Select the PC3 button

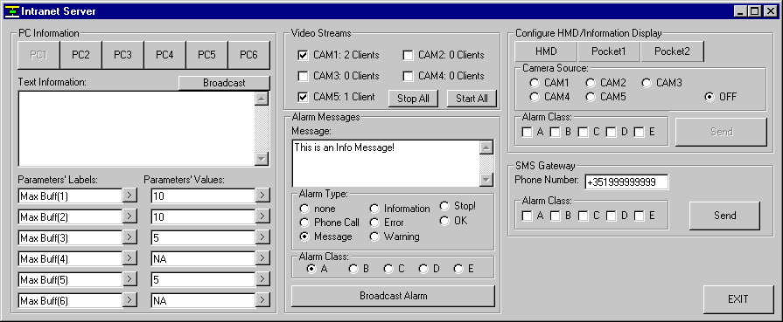[x=122, y=55]
